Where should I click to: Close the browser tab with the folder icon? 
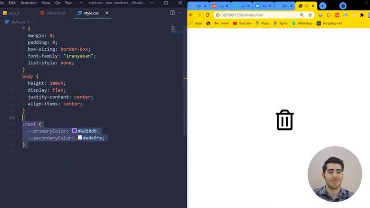click(x=270, y=6)
